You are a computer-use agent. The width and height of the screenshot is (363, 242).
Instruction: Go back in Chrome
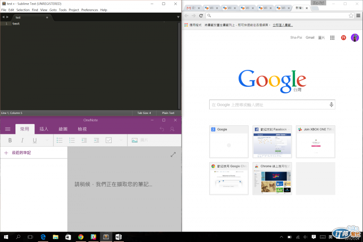(186, 15)
